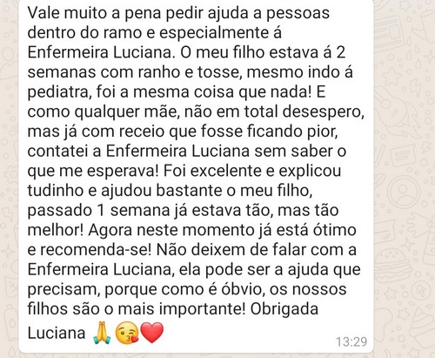This screenshot has height=358, width=435.
Task: Click the word 'precisam,' in the message
Action: point(64,290)
